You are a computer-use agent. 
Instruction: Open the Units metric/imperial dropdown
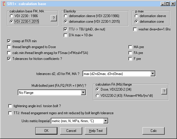pos(106,121)
